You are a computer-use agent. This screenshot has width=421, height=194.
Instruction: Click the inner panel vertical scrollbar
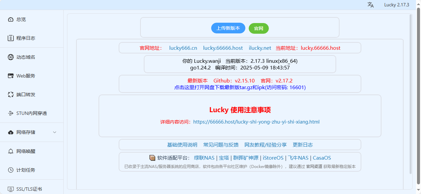click(411, 94)
